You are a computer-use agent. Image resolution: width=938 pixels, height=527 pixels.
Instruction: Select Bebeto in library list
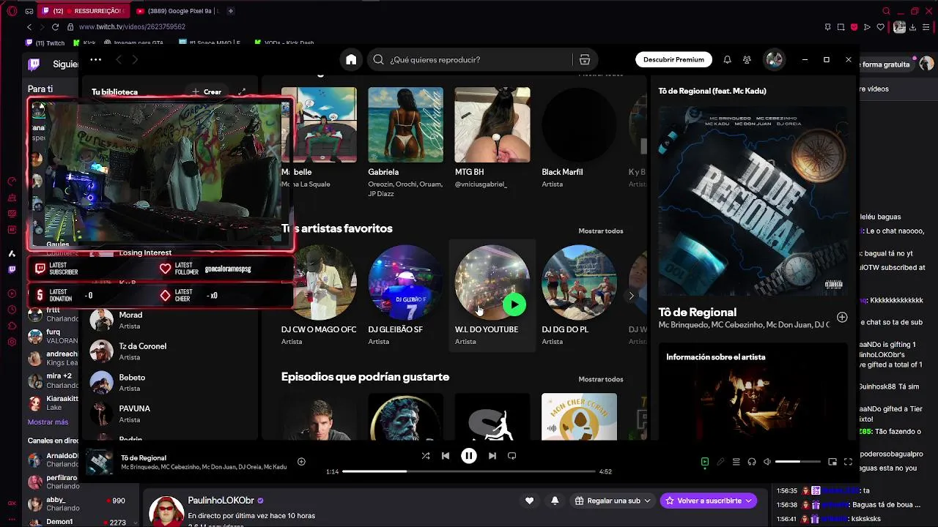coord(170,382)
